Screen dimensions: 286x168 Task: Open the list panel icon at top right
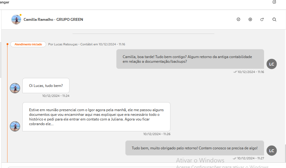coord(274,2)
